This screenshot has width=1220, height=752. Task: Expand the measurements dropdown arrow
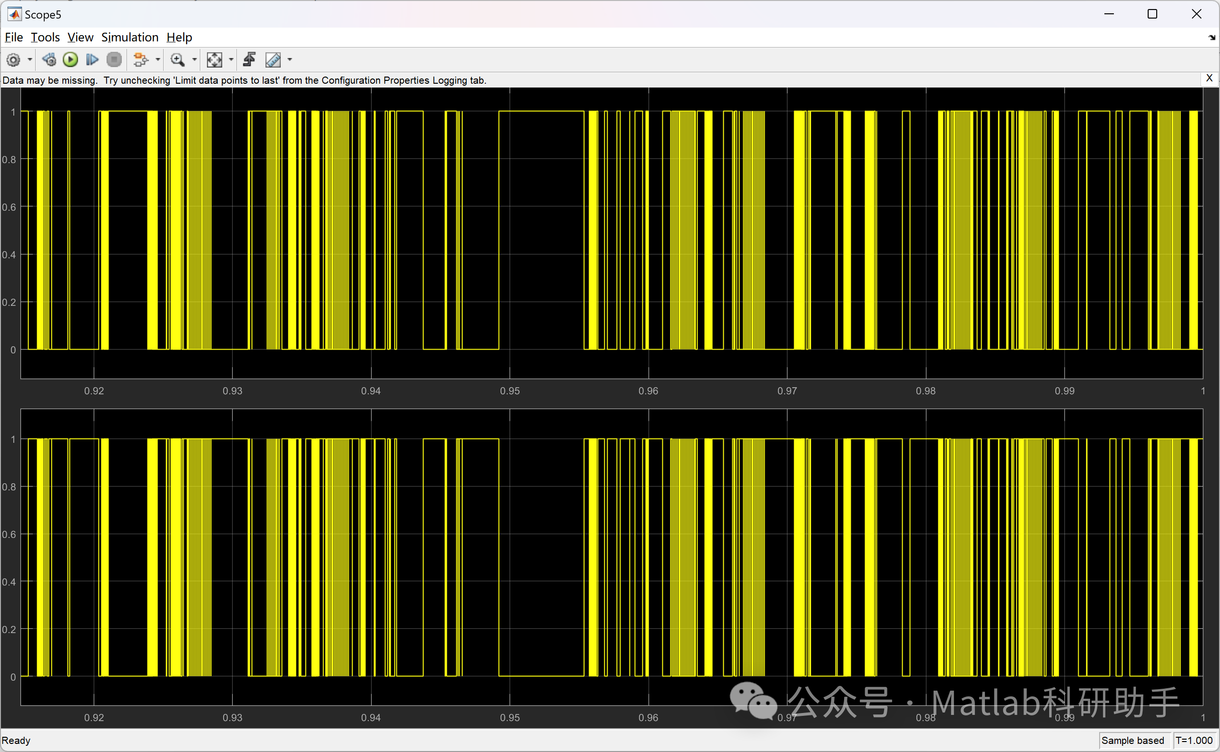click(290, 59)
